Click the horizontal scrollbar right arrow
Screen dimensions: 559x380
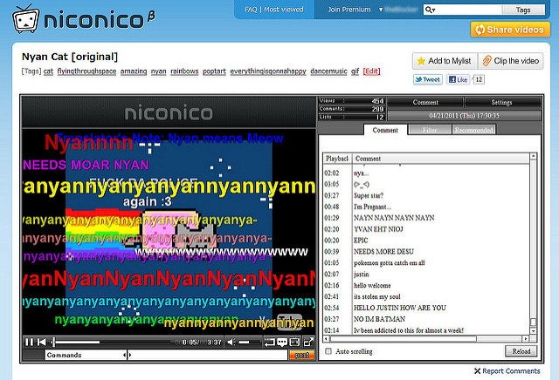(525, 338)
